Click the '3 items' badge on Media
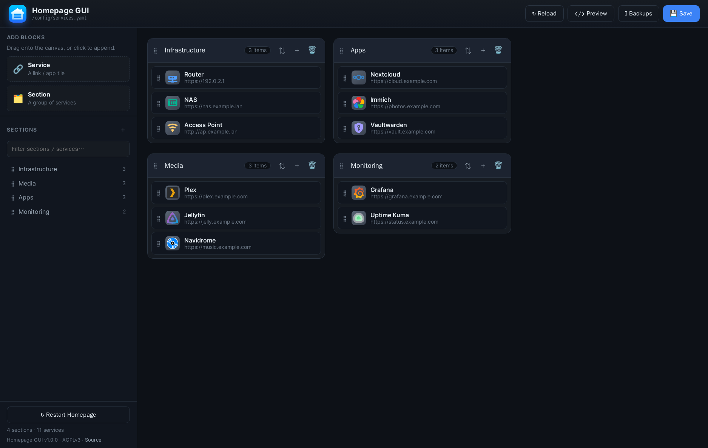 click(258, 166)
